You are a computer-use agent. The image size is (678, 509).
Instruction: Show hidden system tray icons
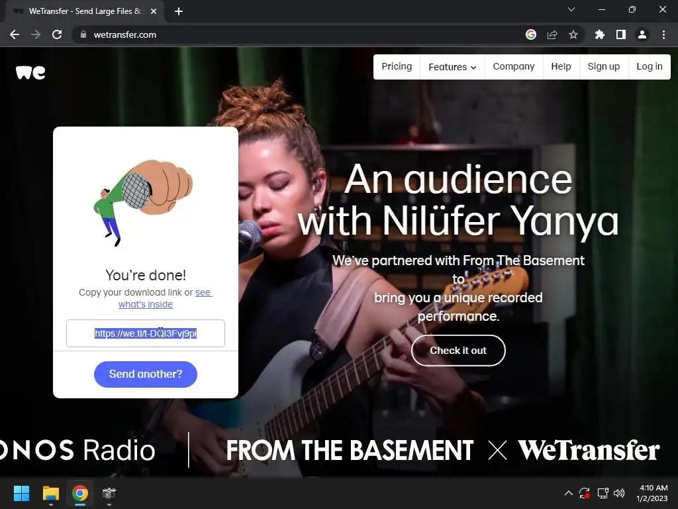tap(569, 493)
